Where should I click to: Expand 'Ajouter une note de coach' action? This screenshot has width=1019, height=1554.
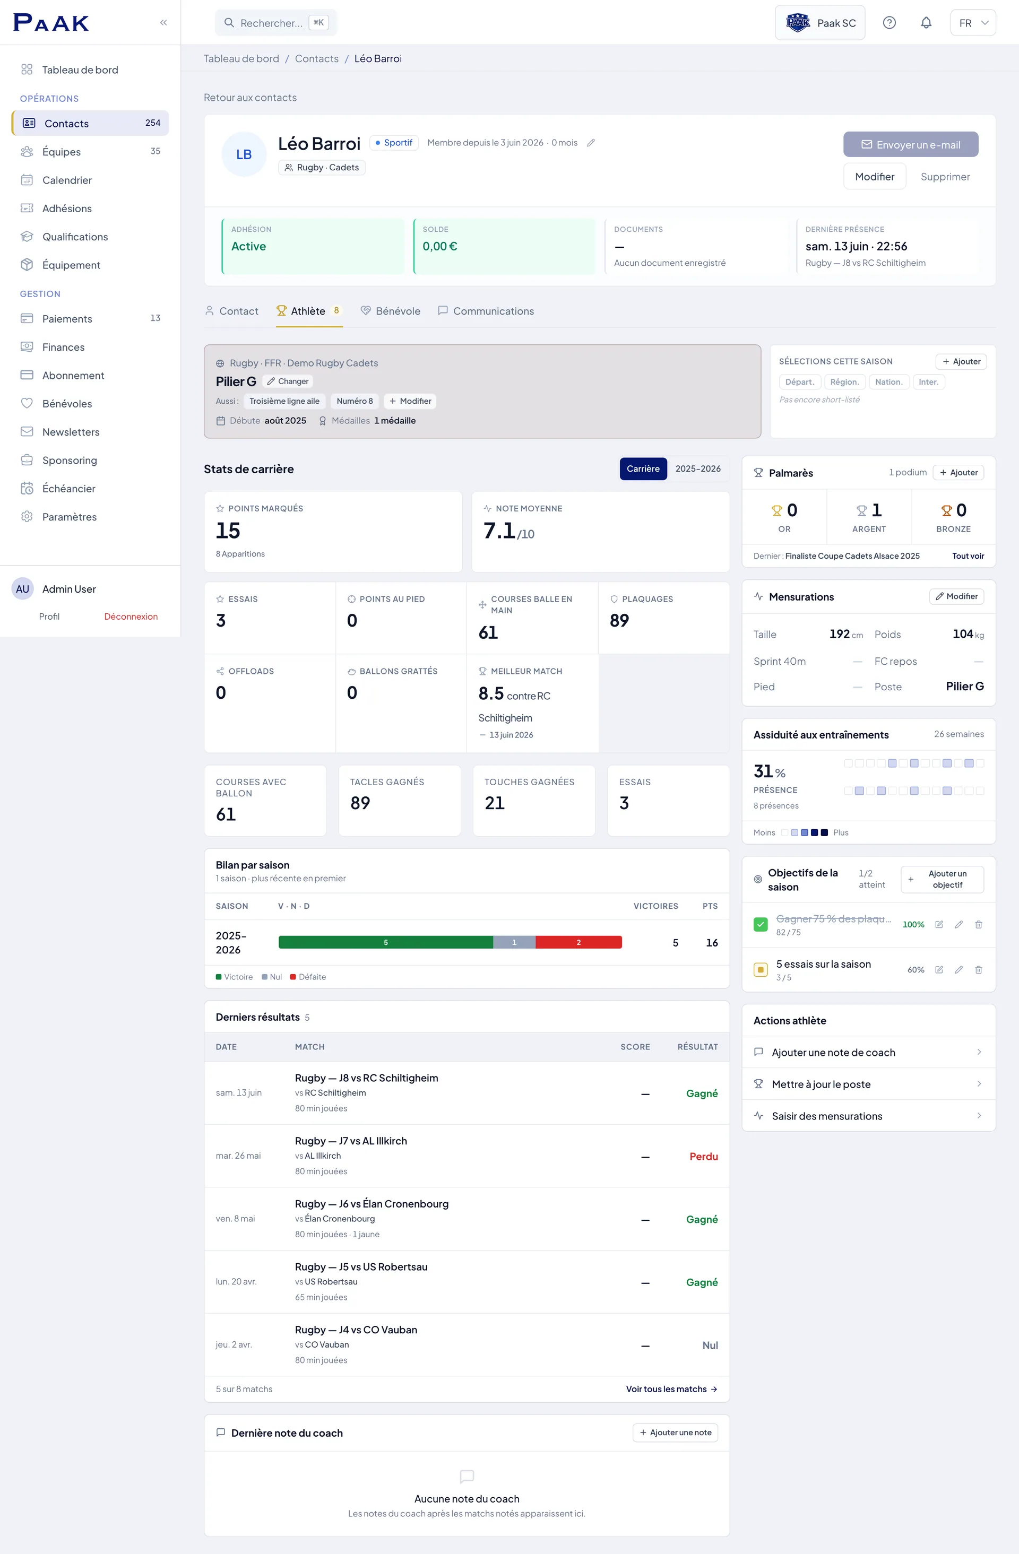click(868, 1052)
